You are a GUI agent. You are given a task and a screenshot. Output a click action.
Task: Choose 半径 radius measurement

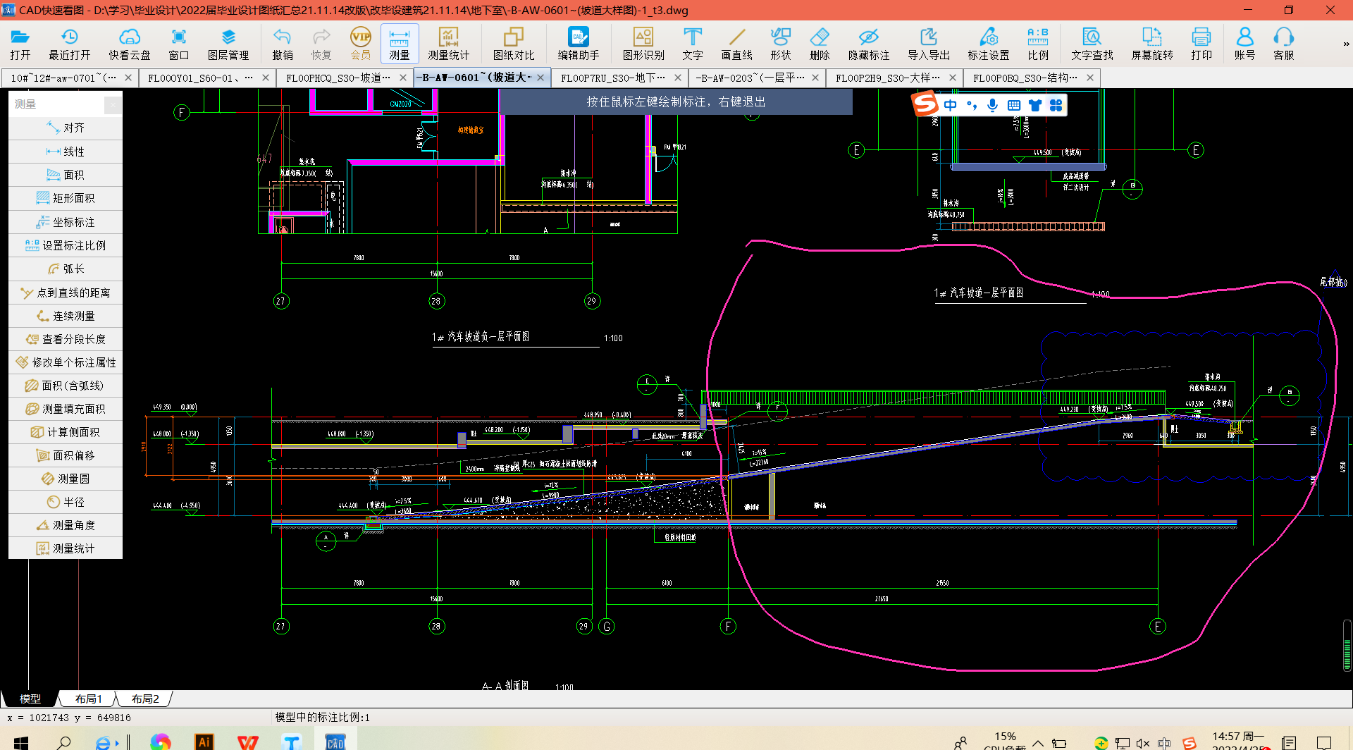[66, 502]
